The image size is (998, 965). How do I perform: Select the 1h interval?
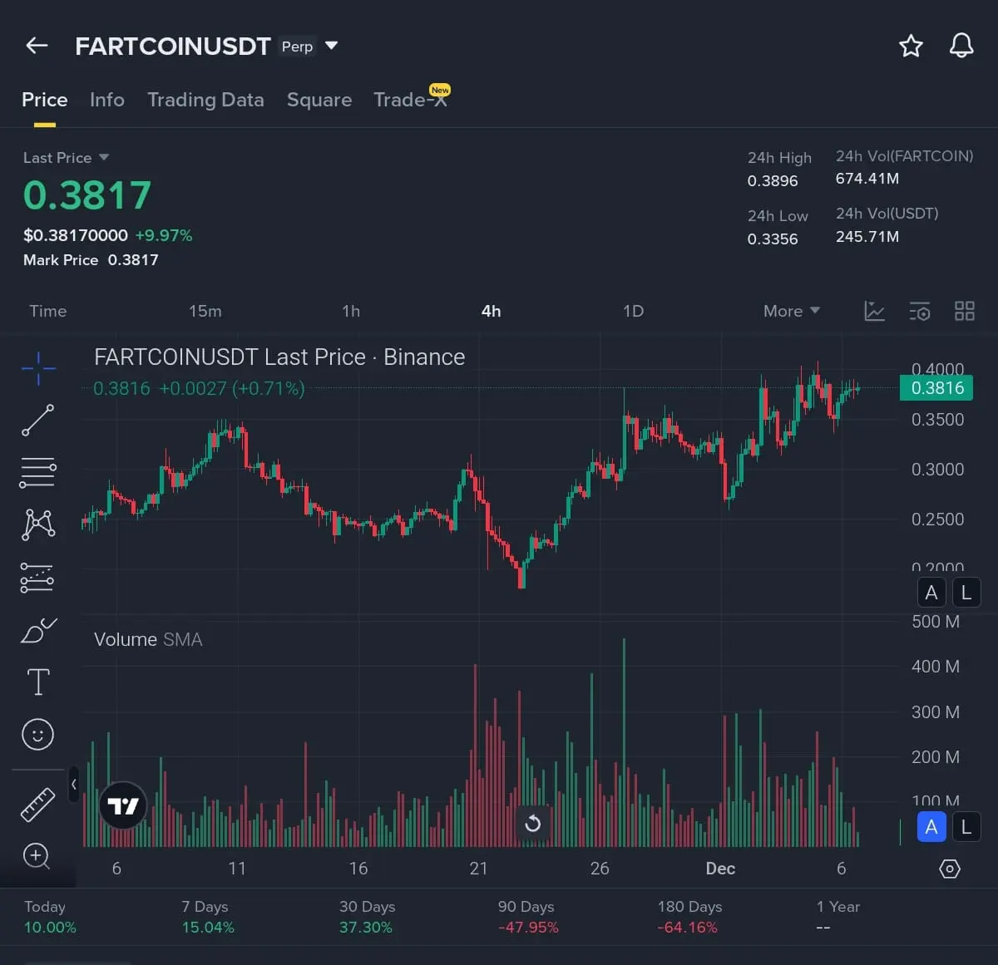tap(351, 311)
